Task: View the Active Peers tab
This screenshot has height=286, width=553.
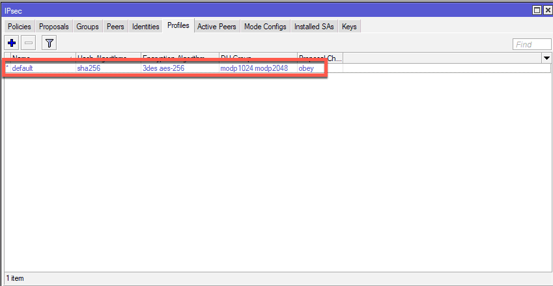Action: (x=216, y=27)
